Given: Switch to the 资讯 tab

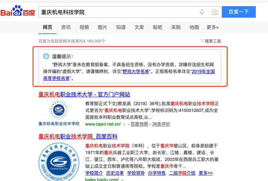Looking at the screenshot, I should click(x=66, y=27).
